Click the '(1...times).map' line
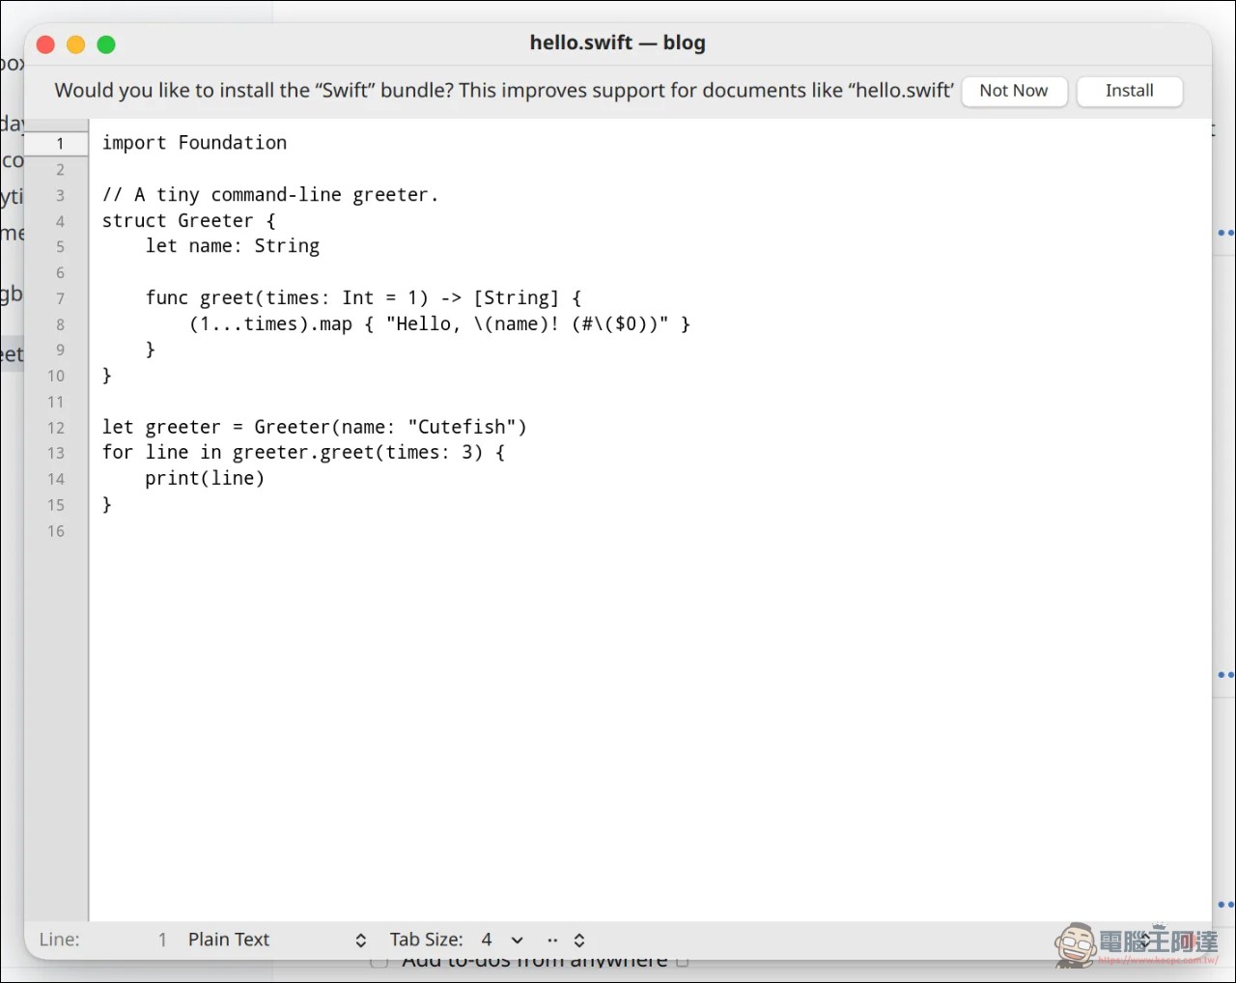Screen dimensions: 1236x983 [439, 324]
